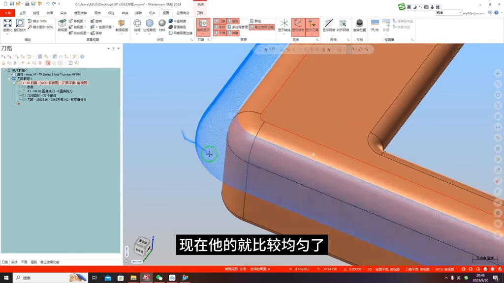Enable 显示网格 in the Grid group
This screenshot has width=504, height=283.
[328, 24]
